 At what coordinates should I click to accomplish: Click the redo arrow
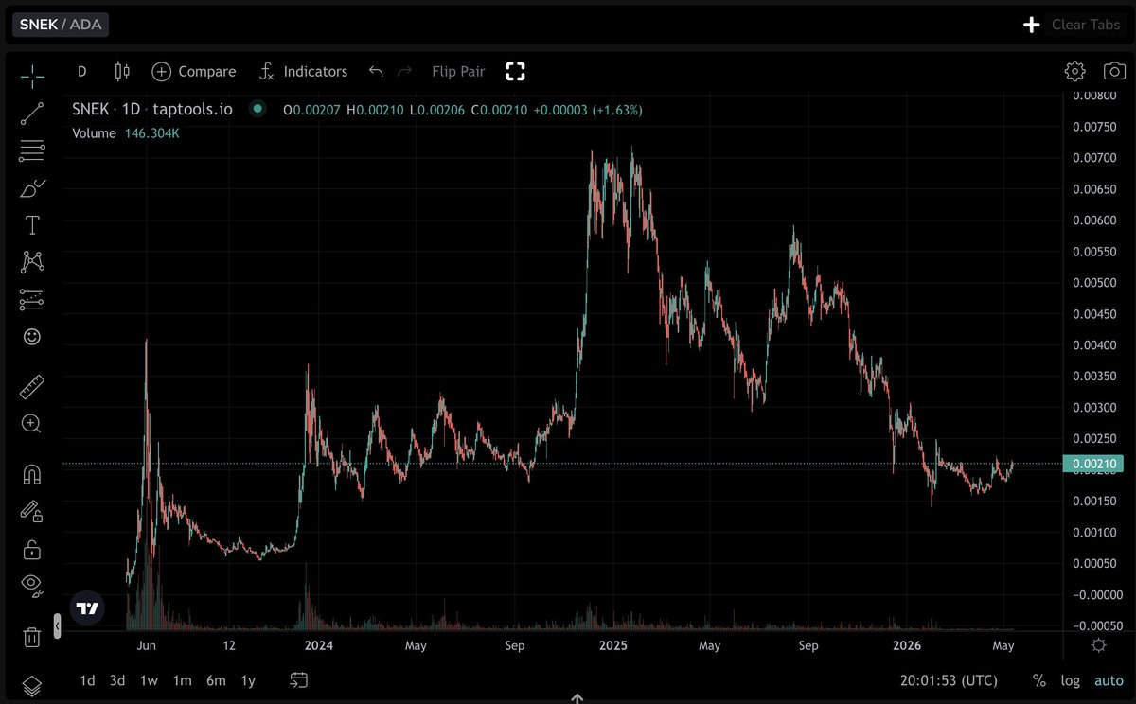coord(405,71)
